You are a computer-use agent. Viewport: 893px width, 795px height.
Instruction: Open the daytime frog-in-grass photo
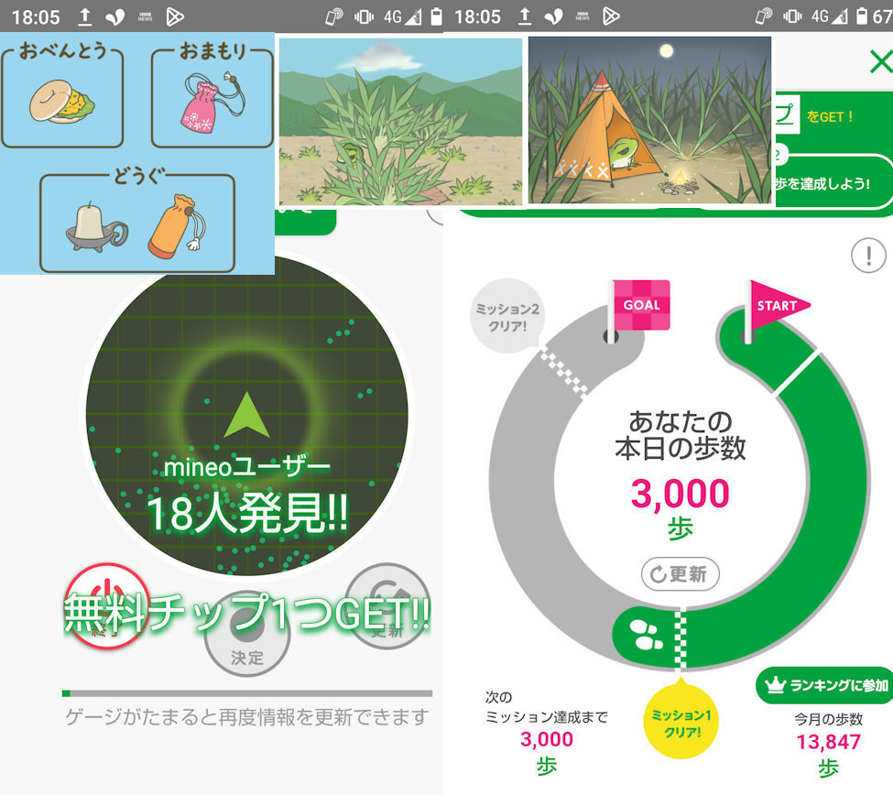coord(400,120)
